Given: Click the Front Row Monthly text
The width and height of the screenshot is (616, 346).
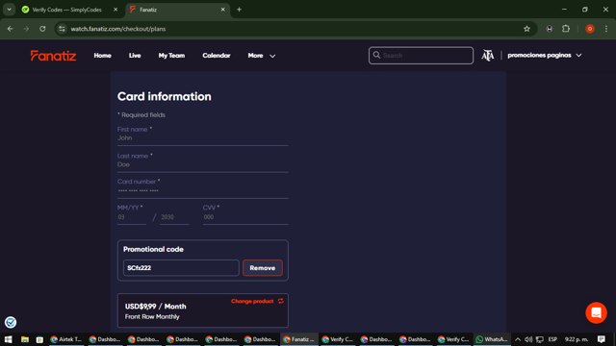Looking at the screenshot, I should tap(152, 316).
